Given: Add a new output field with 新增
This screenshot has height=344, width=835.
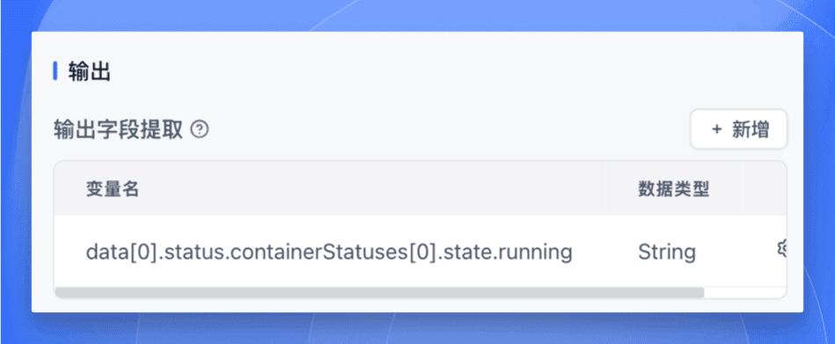Looking at the screenshot, I should [x=738, y=129].
